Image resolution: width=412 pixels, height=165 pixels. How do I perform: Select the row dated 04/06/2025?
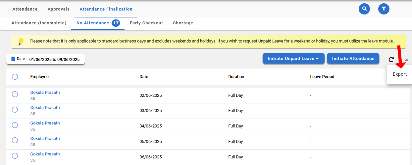click(15, 125)
